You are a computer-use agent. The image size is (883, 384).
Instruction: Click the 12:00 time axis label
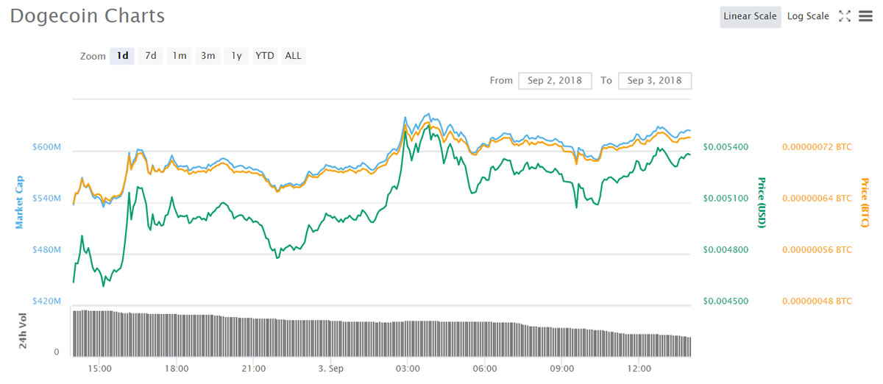[639, 369]
